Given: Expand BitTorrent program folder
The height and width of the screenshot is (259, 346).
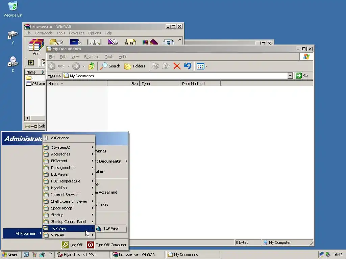Looking at the screenshot, I should click(69, 161).
